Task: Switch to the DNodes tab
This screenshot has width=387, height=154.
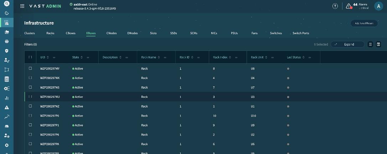Action: tap(133, 33)
